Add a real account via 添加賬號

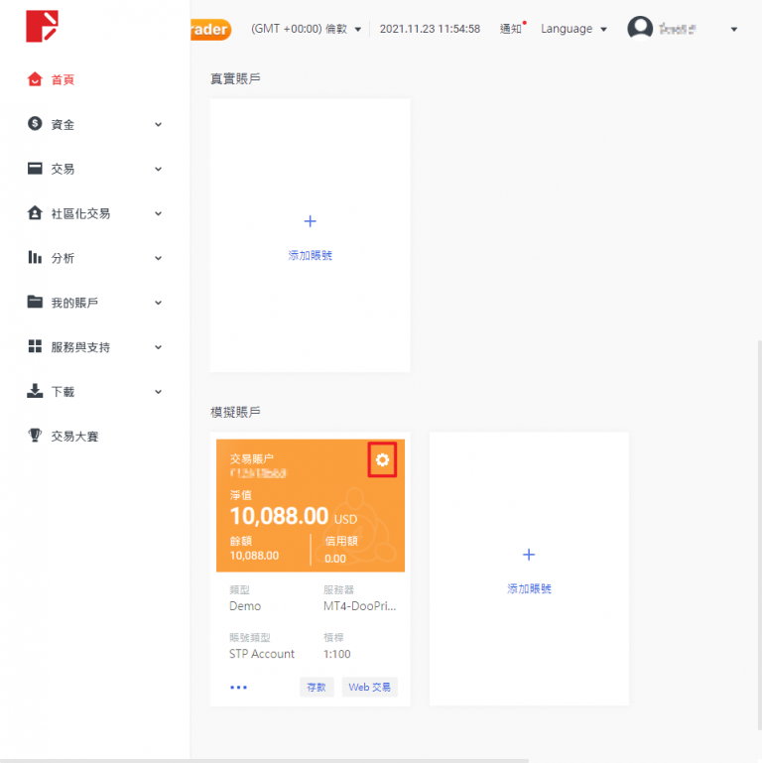pyautogui.click(x=310, y=236)
